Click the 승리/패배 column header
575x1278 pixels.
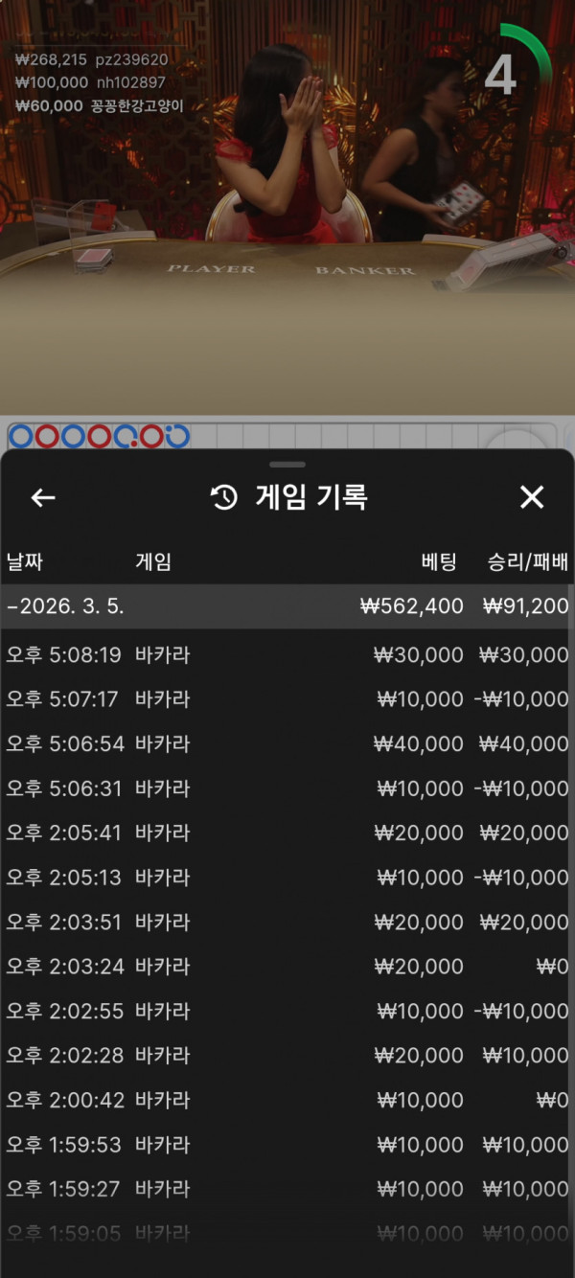(x=528, y=561)
